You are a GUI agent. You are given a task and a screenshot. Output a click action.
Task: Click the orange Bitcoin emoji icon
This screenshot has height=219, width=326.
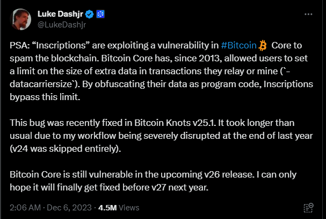coord(263,45)
